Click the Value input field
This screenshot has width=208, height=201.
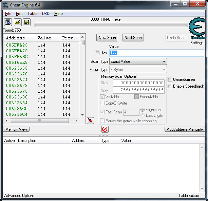tap(157, 53)
